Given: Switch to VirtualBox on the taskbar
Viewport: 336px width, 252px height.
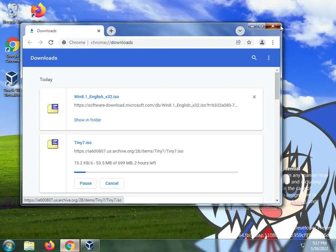Looking at the screenshot, I should point(90,245).
